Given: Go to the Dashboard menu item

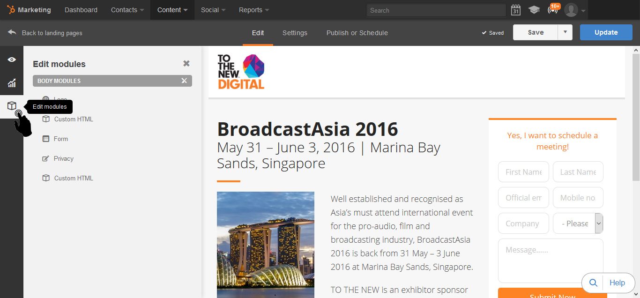Looking at the screenshot, I should tap(81, 10).
